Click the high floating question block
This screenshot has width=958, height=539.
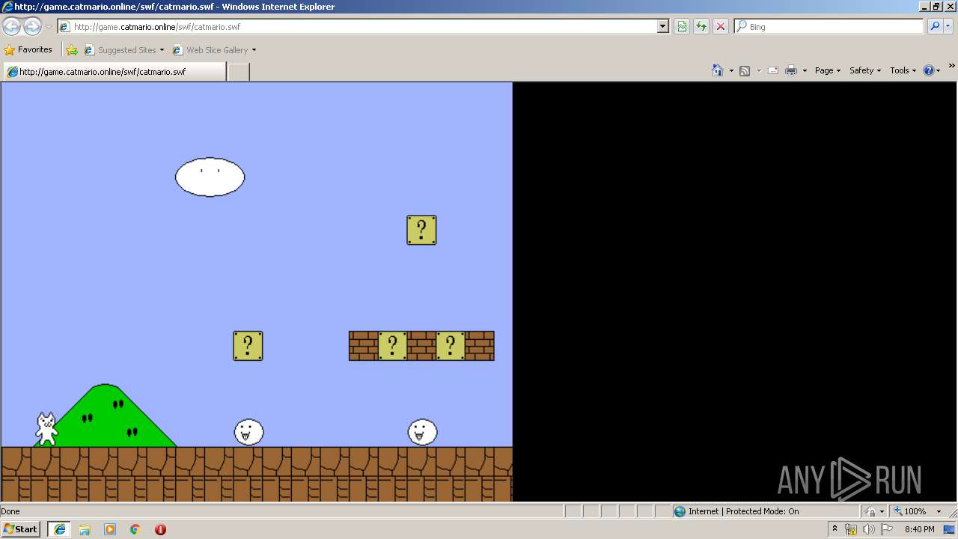click(x=421, y=230)
